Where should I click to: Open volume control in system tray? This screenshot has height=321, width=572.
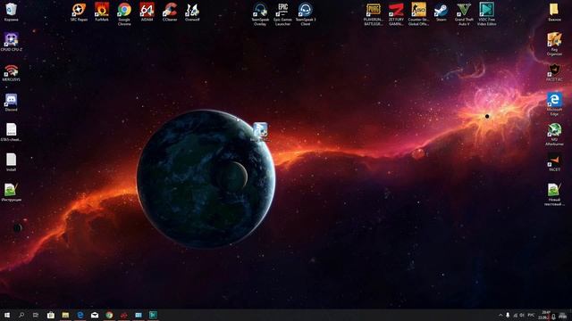click(522, 315)
